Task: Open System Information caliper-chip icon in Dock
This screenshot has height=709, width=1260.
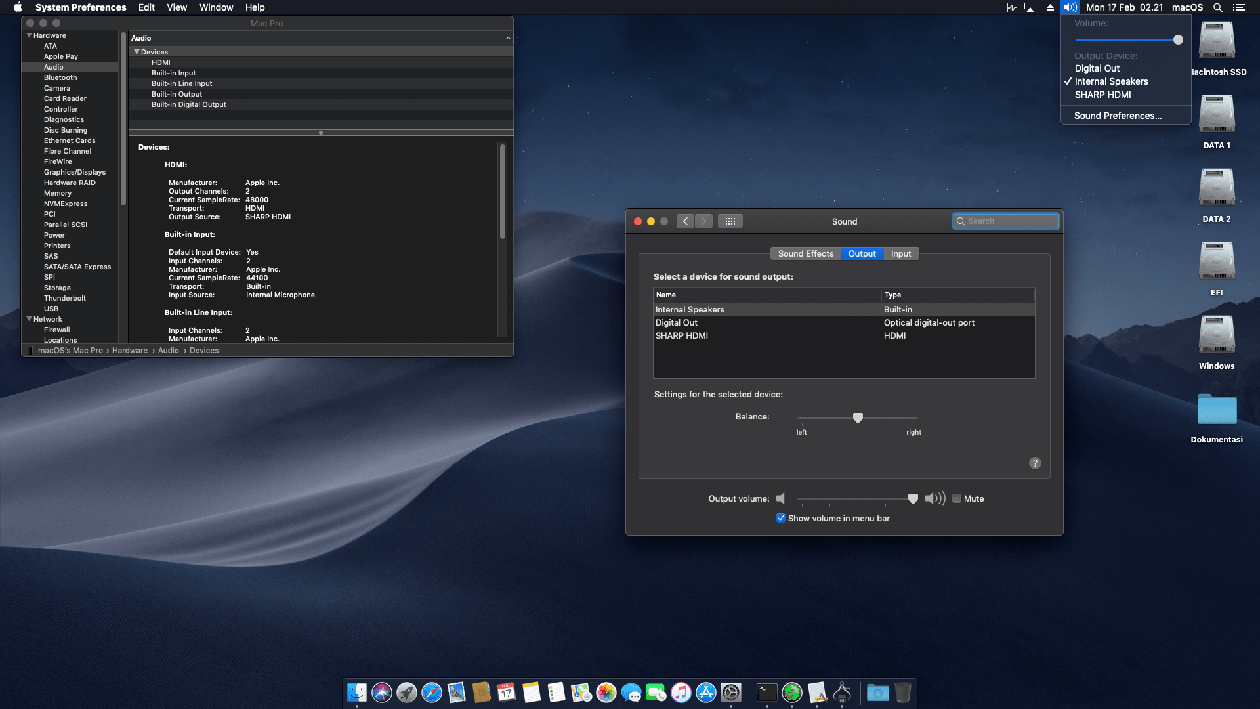Action: click(x=842, y=693)
